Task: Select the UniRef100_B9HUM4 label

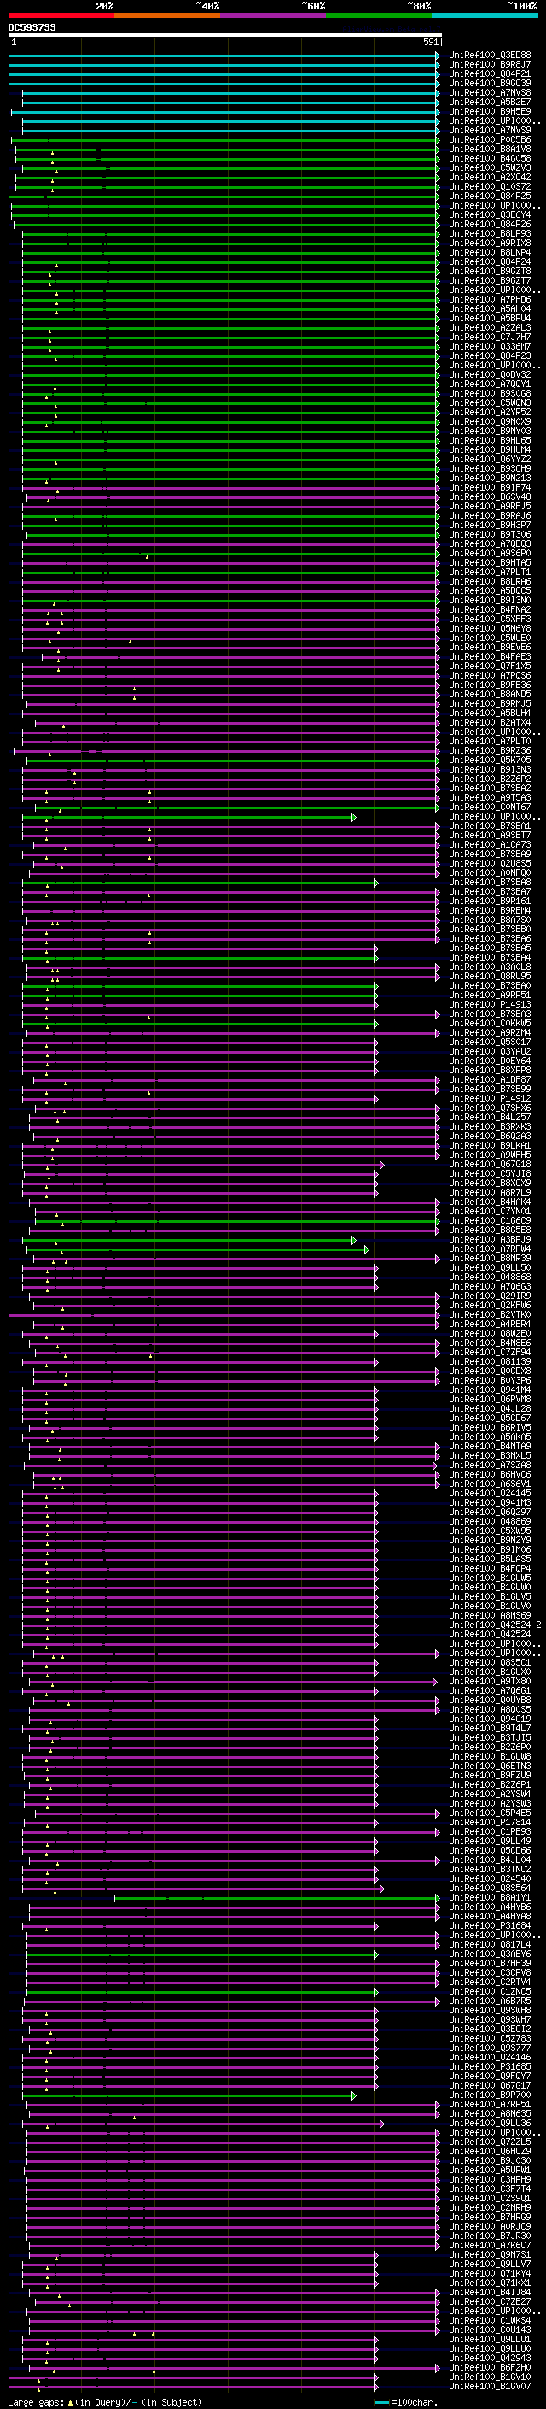Action: (490, 449)
